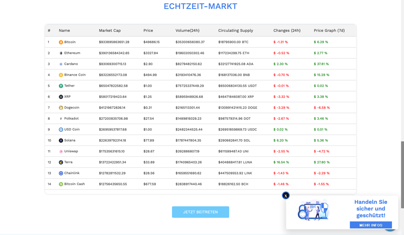The height and width of the screenshot is (235, 404).
Task: Click Cardano 7d graph value 37.81 %
Action: point(321,64)
